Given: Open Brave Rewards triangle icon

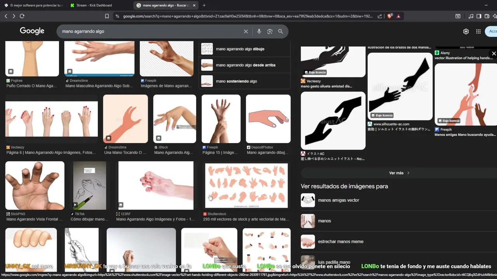Looking at the screenshot, I should pyautogui.click(x=398, y=16).
